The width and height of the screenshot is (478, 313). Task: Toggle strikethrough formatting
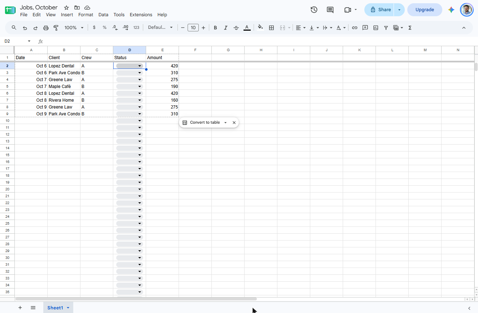tap(236, 28)
